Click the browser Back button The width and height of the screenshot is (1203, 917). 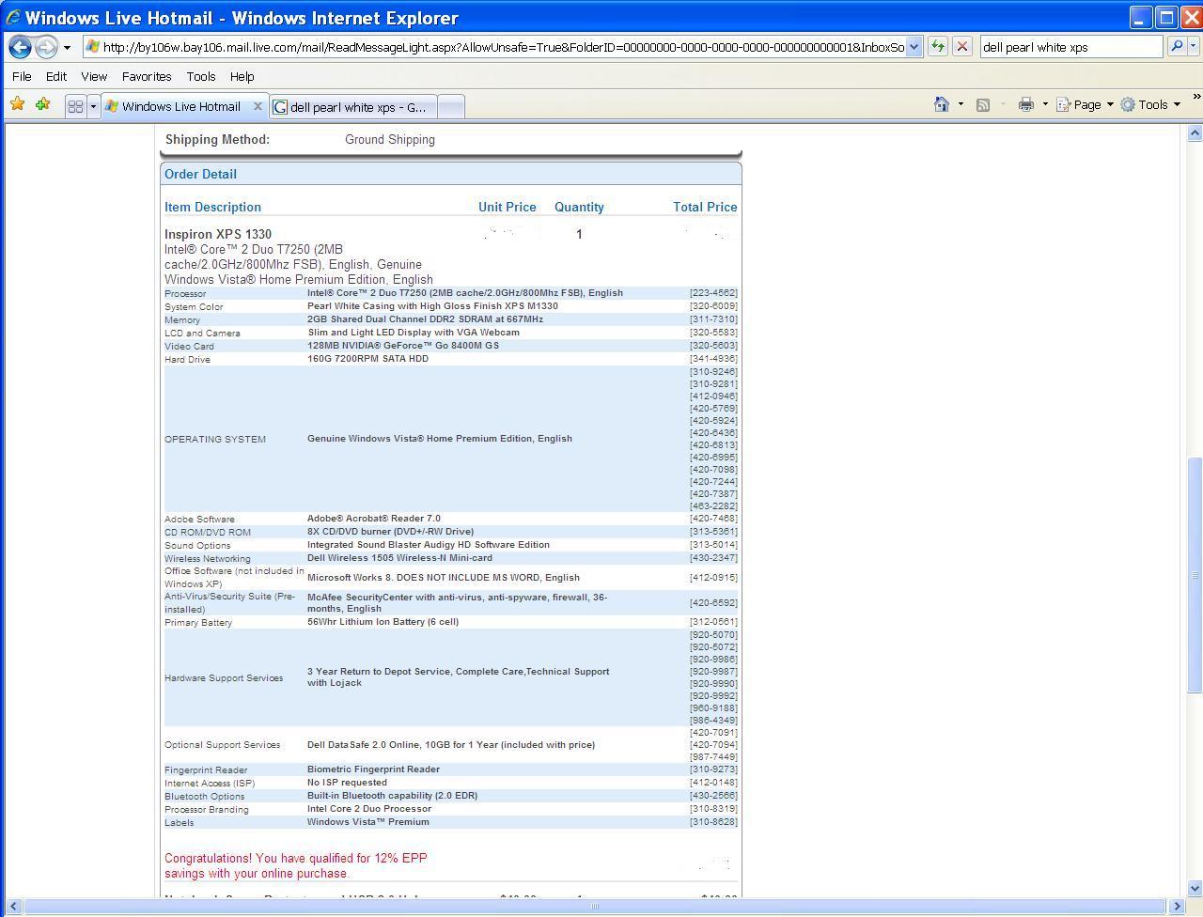pyautogui.click(x=20, y=47)
